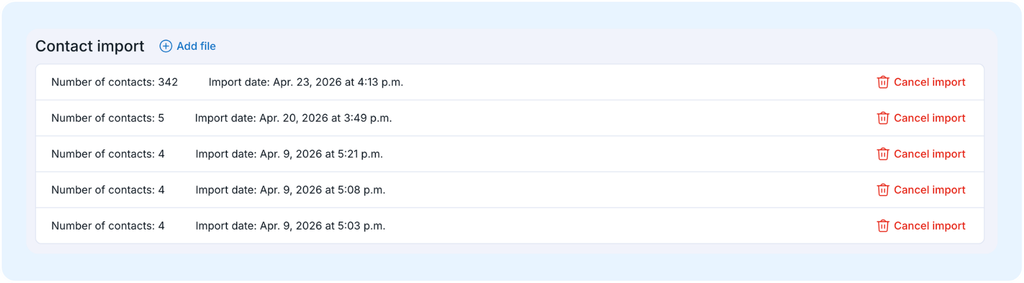Click the 'Number of contacts: 342' label

click(115, 82)
